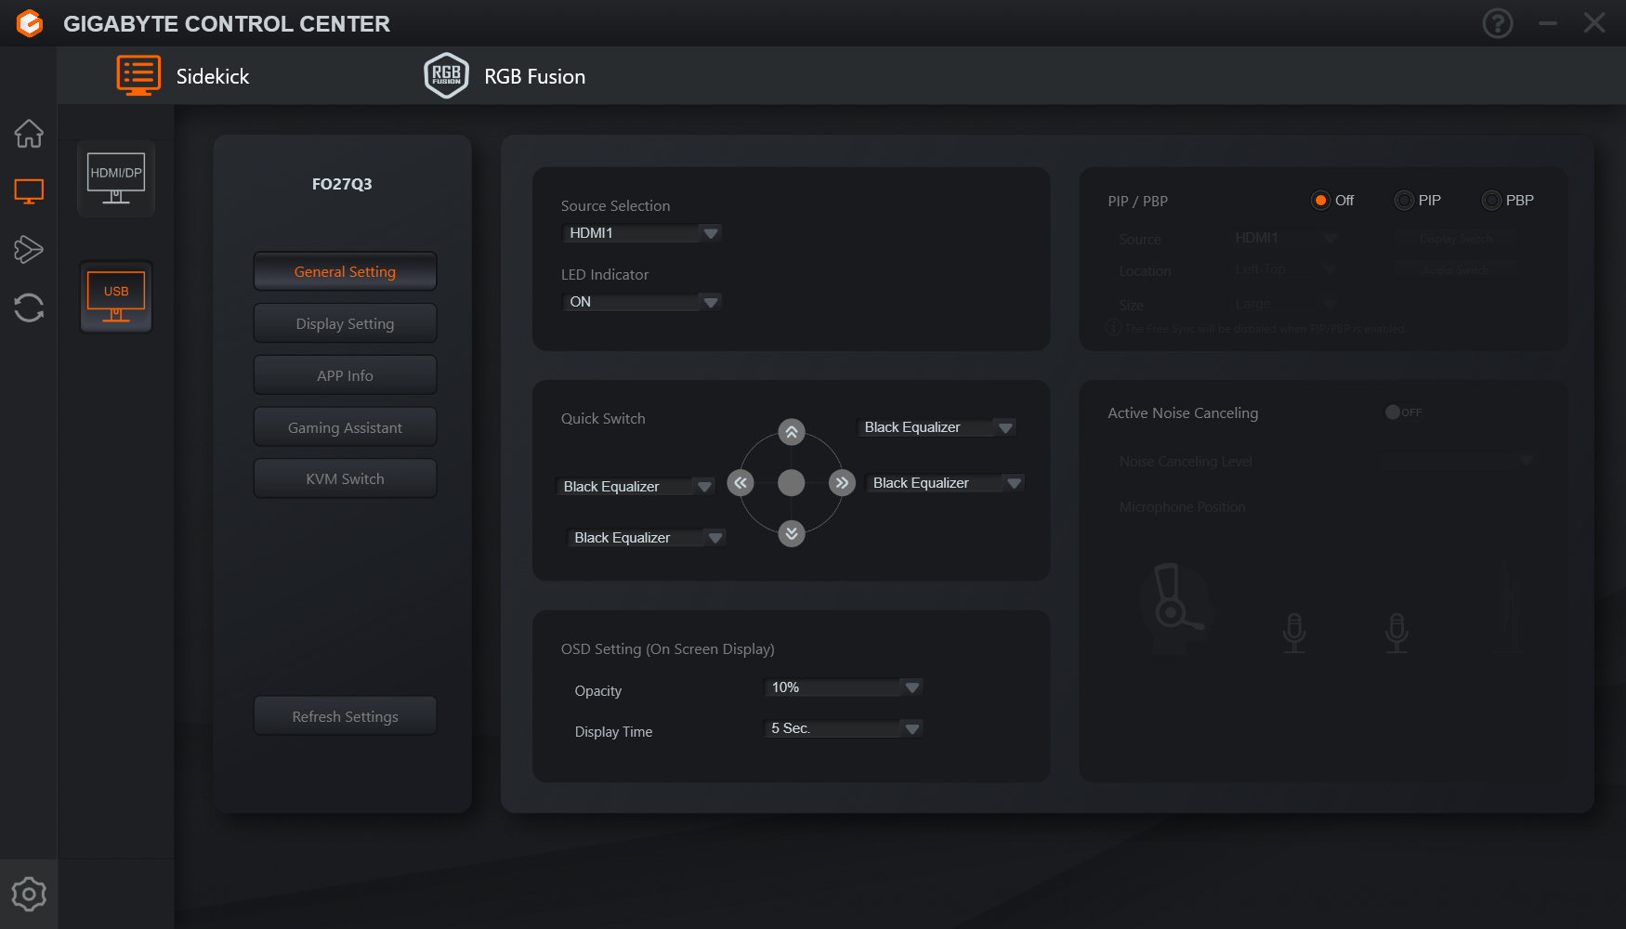Image resolution: width=1626 pixels, height=929 pixels.
Task: Click the Audio Switch button
Action: click(x=1456, y=270)
